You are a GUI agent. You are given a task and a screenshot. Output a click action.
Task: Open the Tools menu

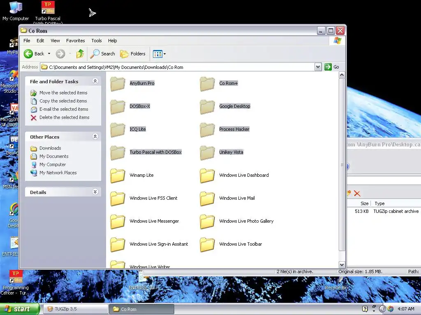point(96,41)
